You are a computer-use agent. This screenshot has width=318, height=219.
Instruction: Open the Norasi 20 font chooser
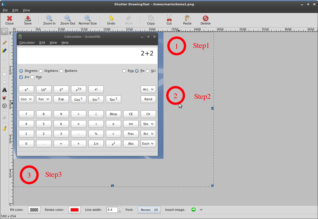coord(149,210)
